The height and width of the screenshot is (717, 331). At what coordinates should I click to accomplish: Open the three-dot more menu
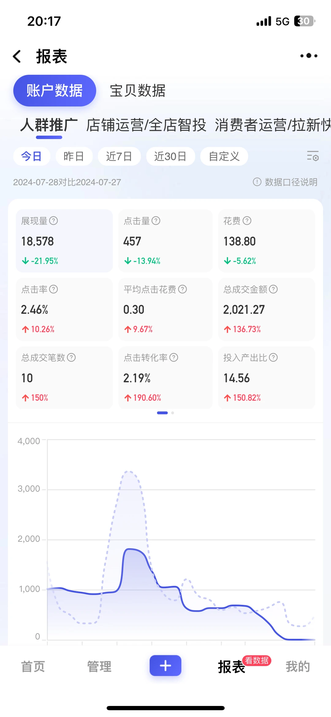(x=309, y=56)
